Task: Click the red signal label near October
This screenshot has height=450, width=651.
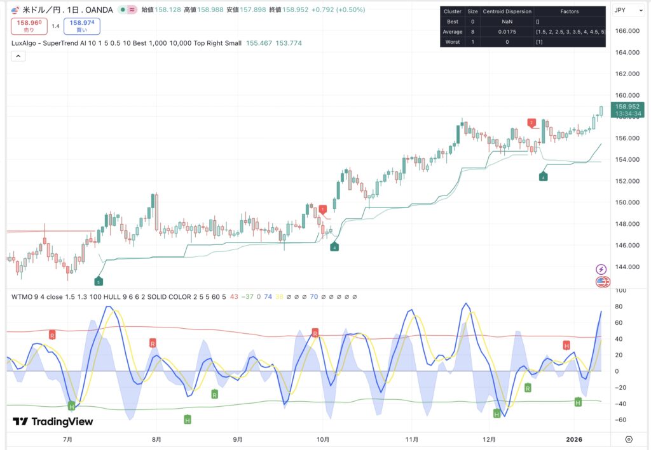Action: (x=323, y=209)
